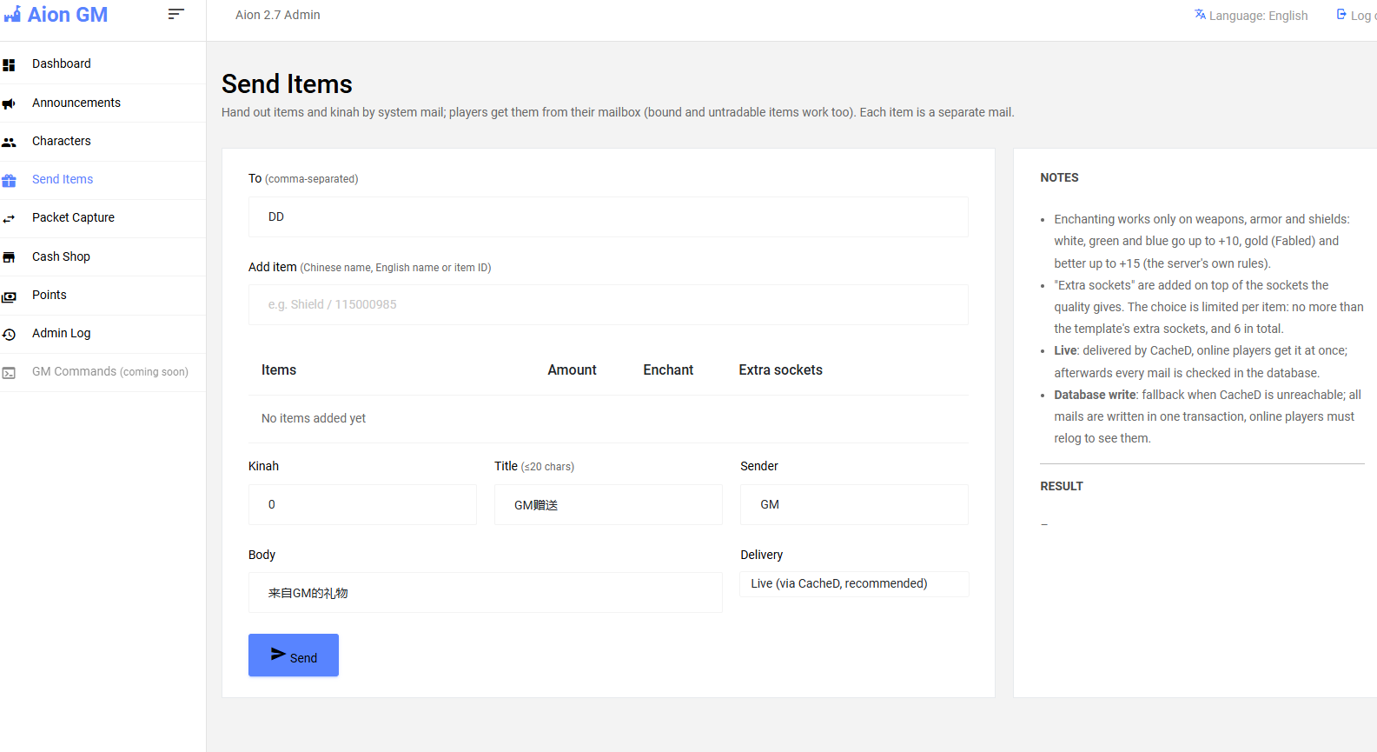Click the Body message field
Viewport: 1377px width, 752px height.
[485, 592]
